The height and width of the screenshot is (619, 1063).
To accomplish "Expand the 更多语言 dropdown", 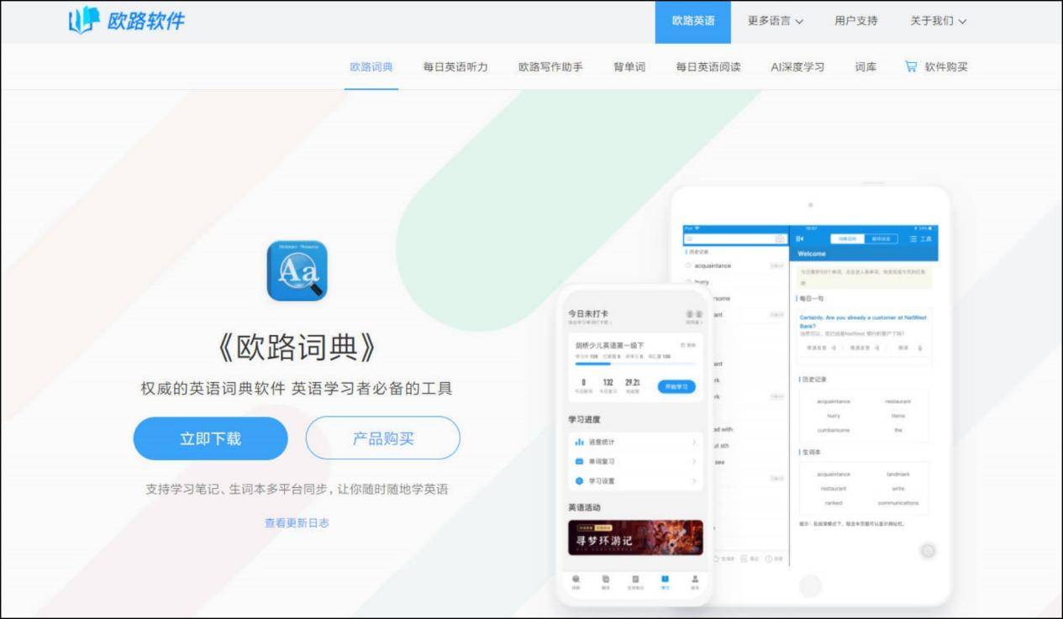I will pos(776,21).
